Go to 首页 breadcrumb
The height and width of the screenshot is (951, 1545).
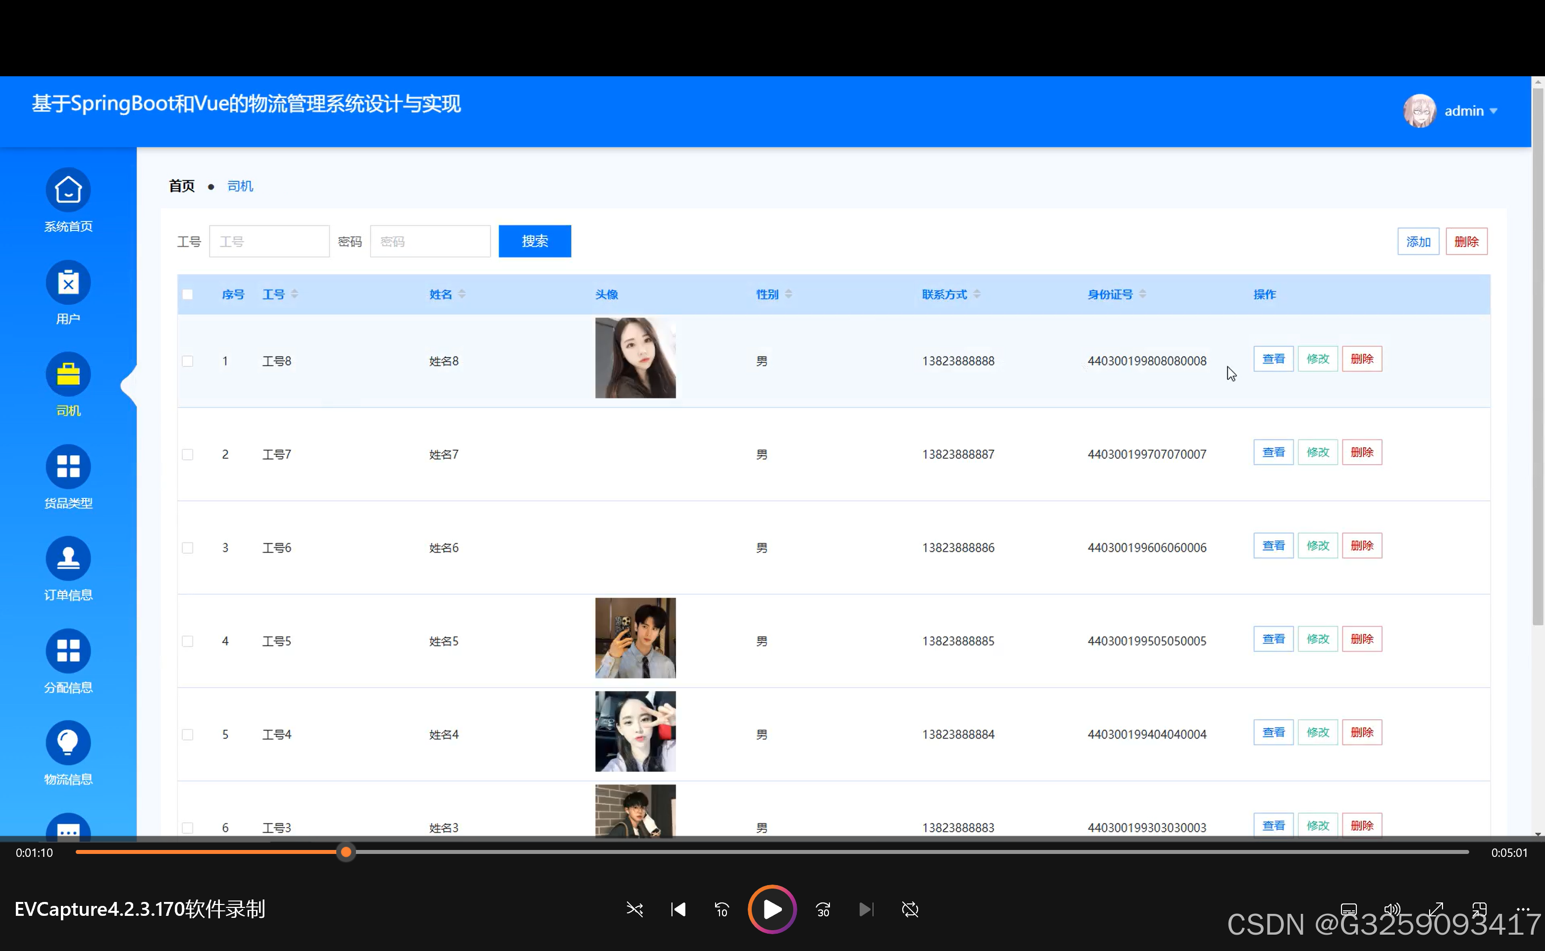[182, 186]
